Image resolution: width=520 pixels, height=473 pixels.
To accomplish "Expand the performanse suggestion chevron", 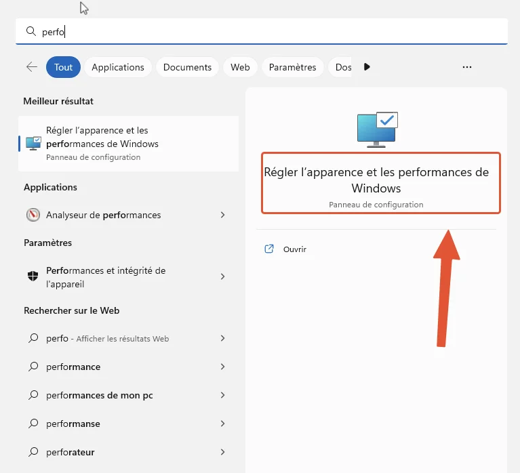I will click(x=222, y=424).
